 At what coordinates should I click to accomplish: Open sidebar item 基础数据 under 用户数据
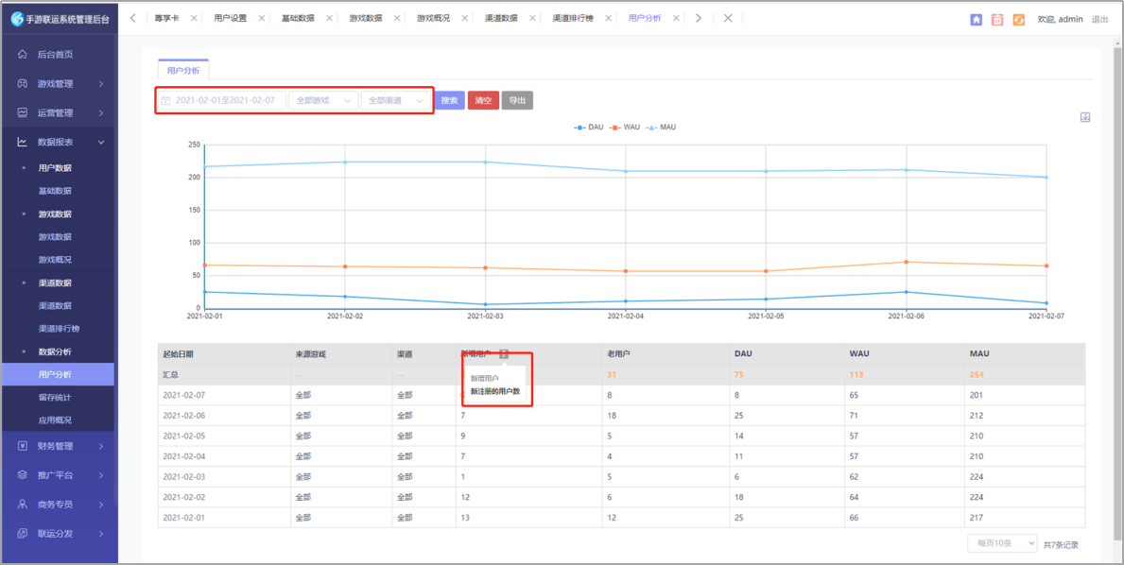coord(55,191)
